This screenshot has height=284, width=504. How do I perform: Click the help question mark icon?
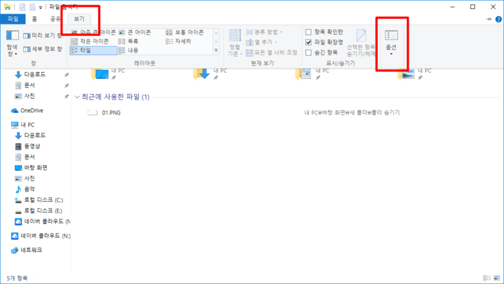click(499, 19)
